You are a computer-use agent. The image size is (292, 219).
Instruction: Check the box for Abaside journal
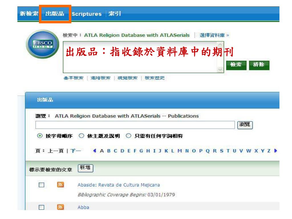[41, 185]
